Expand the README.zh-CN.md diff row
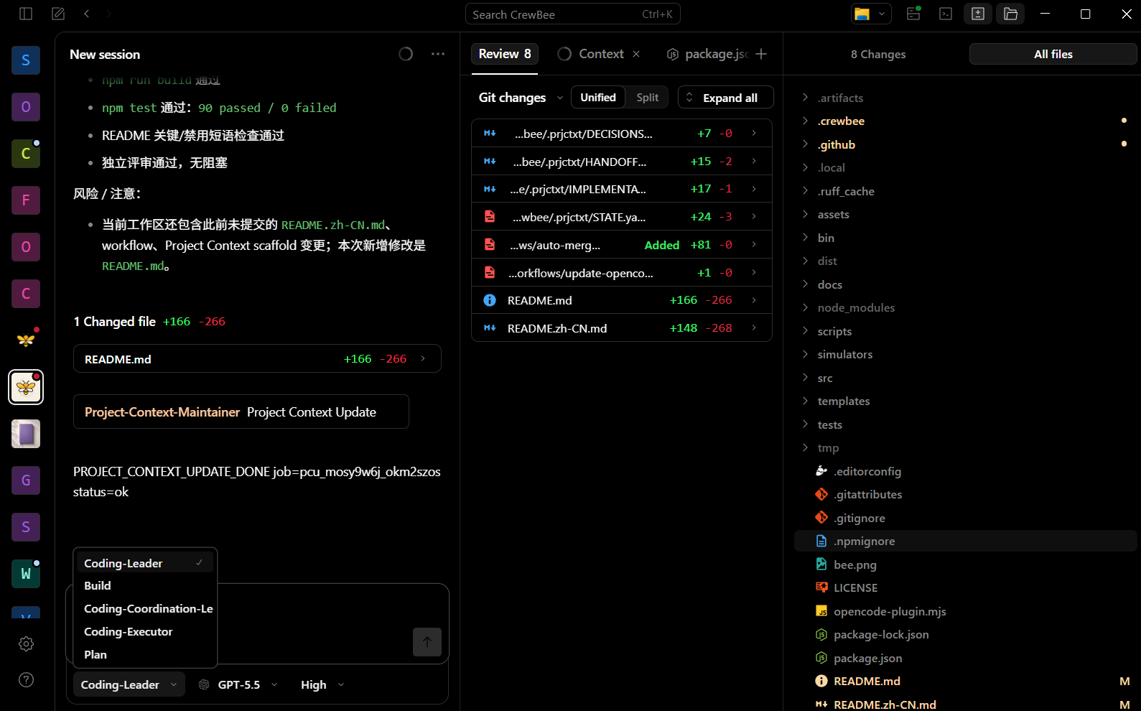 coord(622,328)
